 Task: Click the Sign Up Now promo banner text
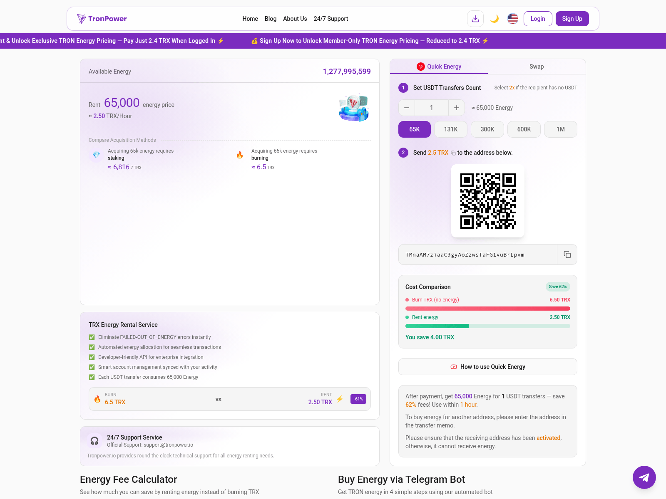[370, 41]
